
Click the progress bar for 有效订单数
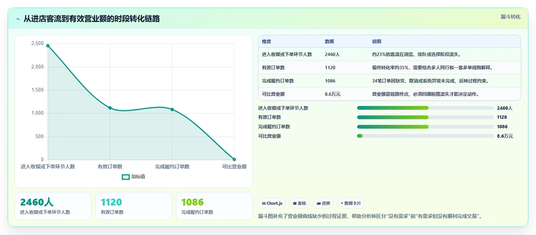[x=426, y=117]
